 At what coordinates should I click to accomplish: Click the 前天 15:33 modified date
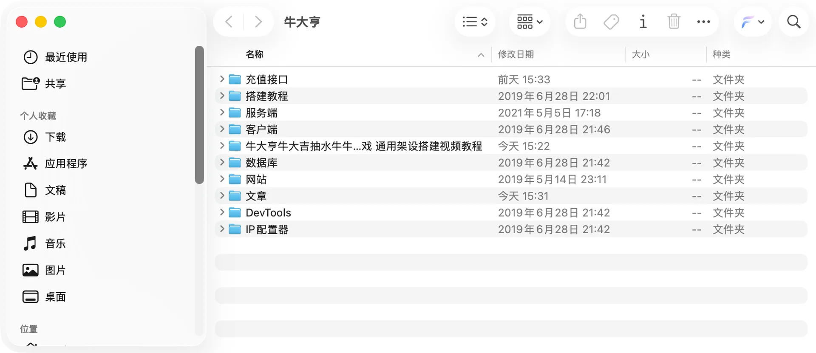(524, 79)
